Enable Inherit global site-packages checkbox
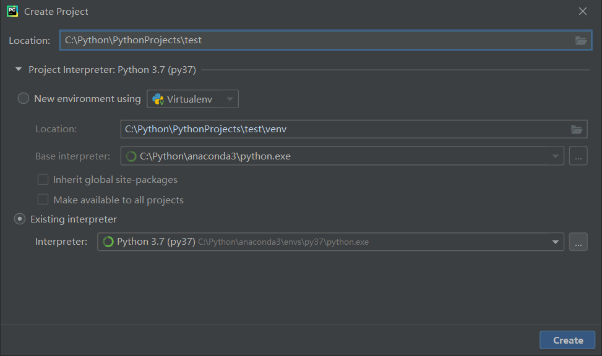The width and height of the screenshot is (602, 356). (43, 179)
